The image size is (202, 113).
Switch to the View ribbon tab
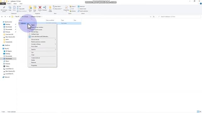click(x=21, y=4)
